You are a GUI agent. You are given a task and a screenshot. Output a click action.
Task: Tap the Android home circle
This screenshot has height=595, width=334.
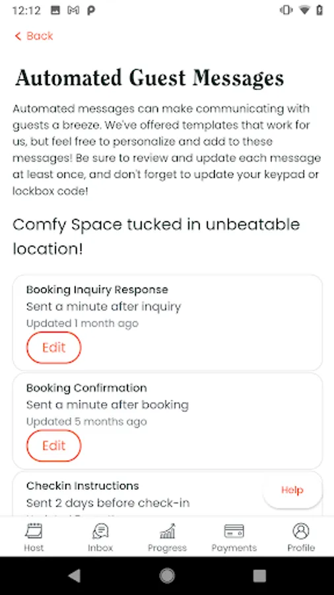click(167, 576)
